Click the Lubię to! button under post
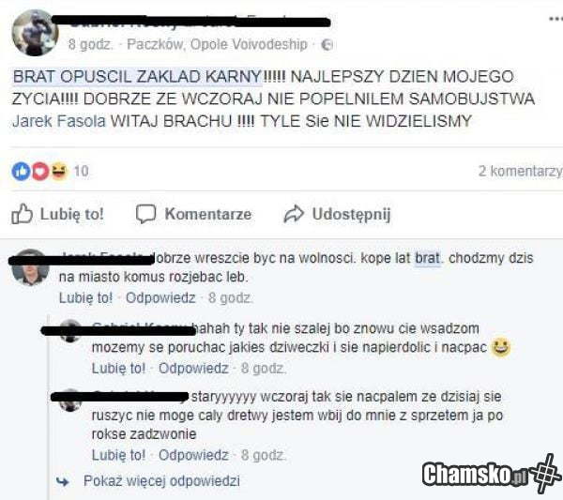563x500 pixels. pyautogui.click(x=57, y=214)
